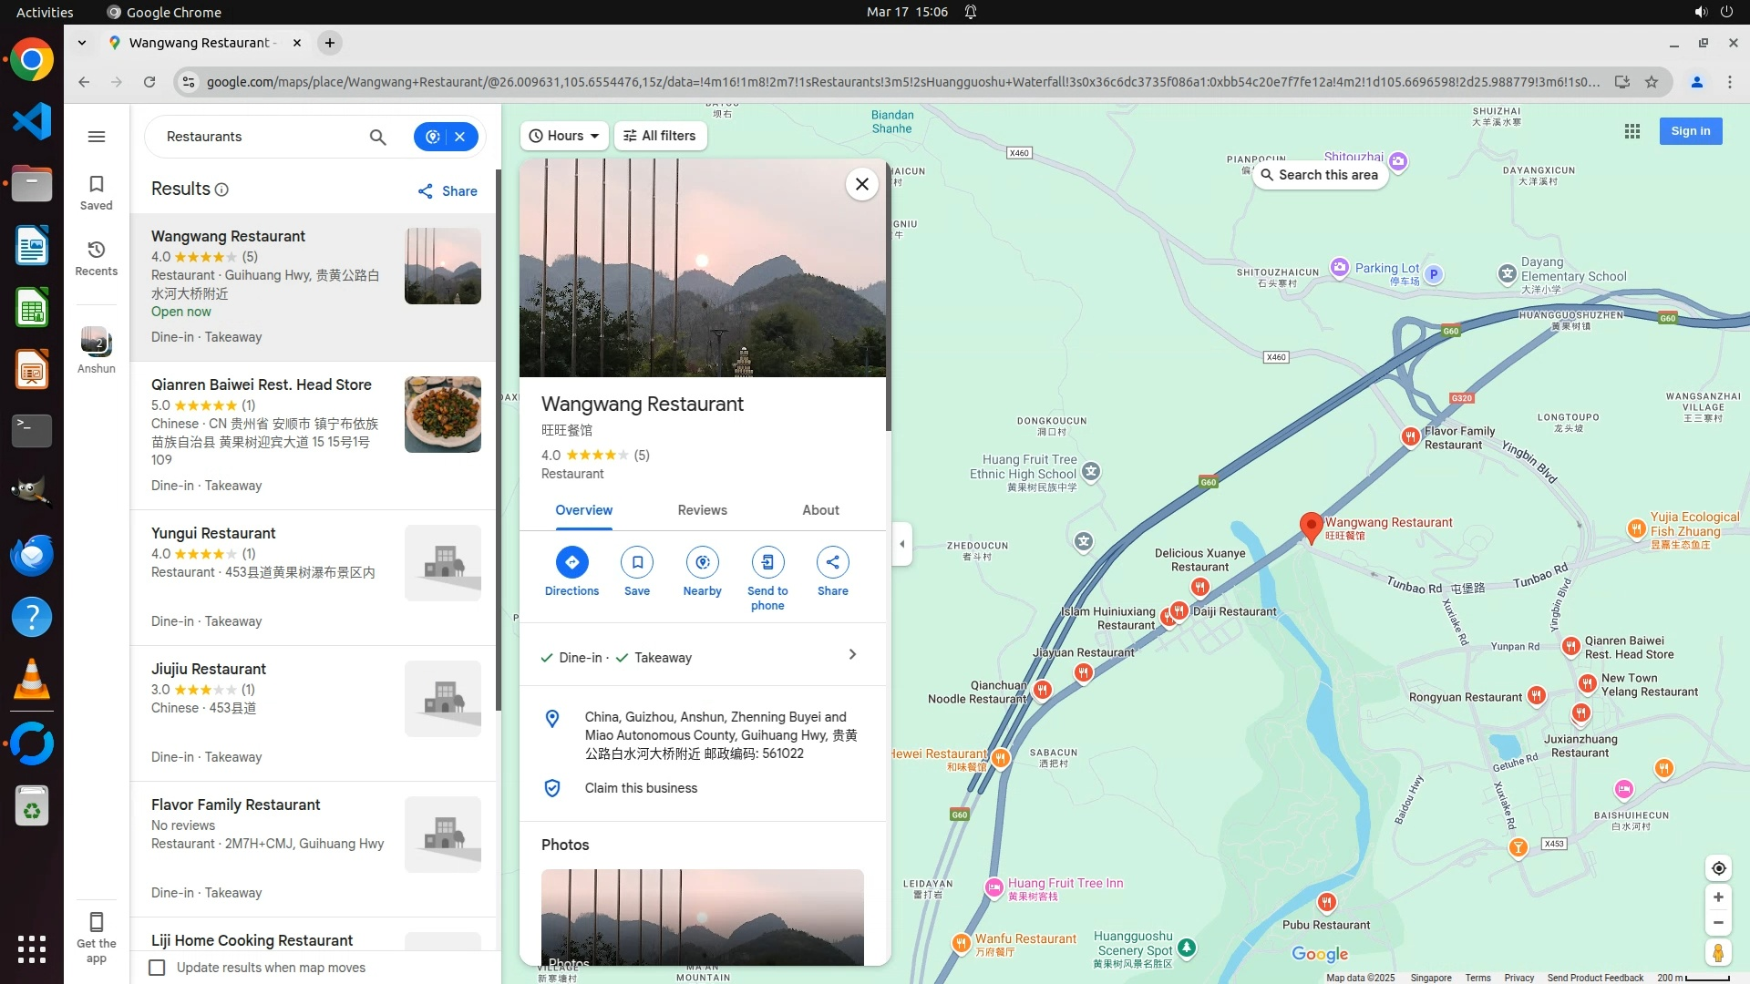
Task: Click Claim this business link
Action: [641, 788]
